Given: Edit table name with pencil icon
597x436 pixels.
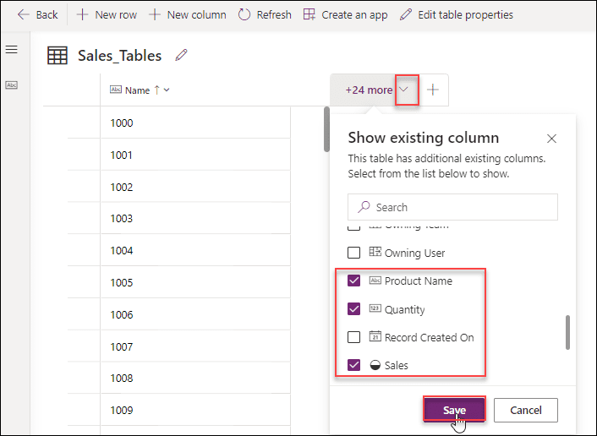Looking at the screenshot, I should 181,55.
